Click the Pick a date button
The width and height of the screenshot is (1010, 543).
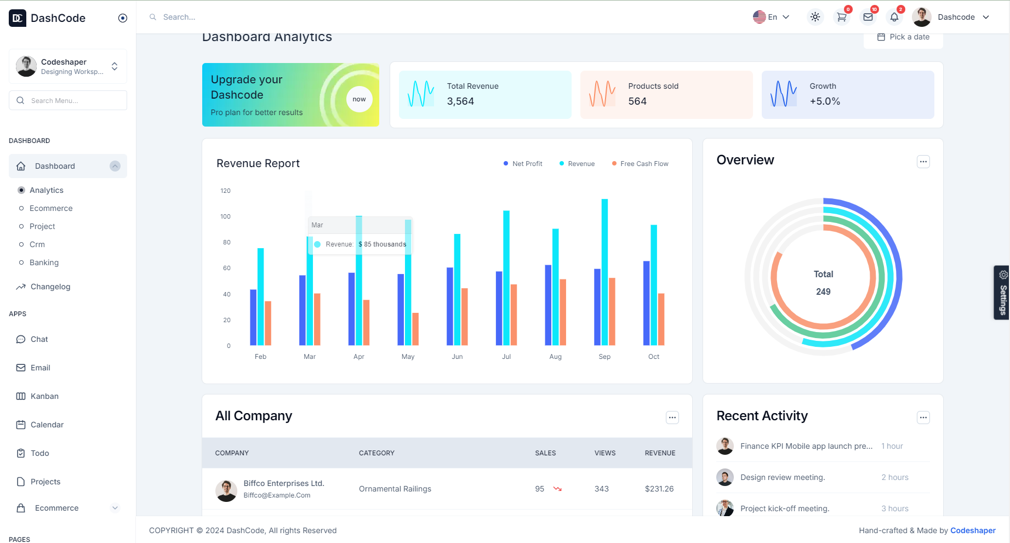903,37
